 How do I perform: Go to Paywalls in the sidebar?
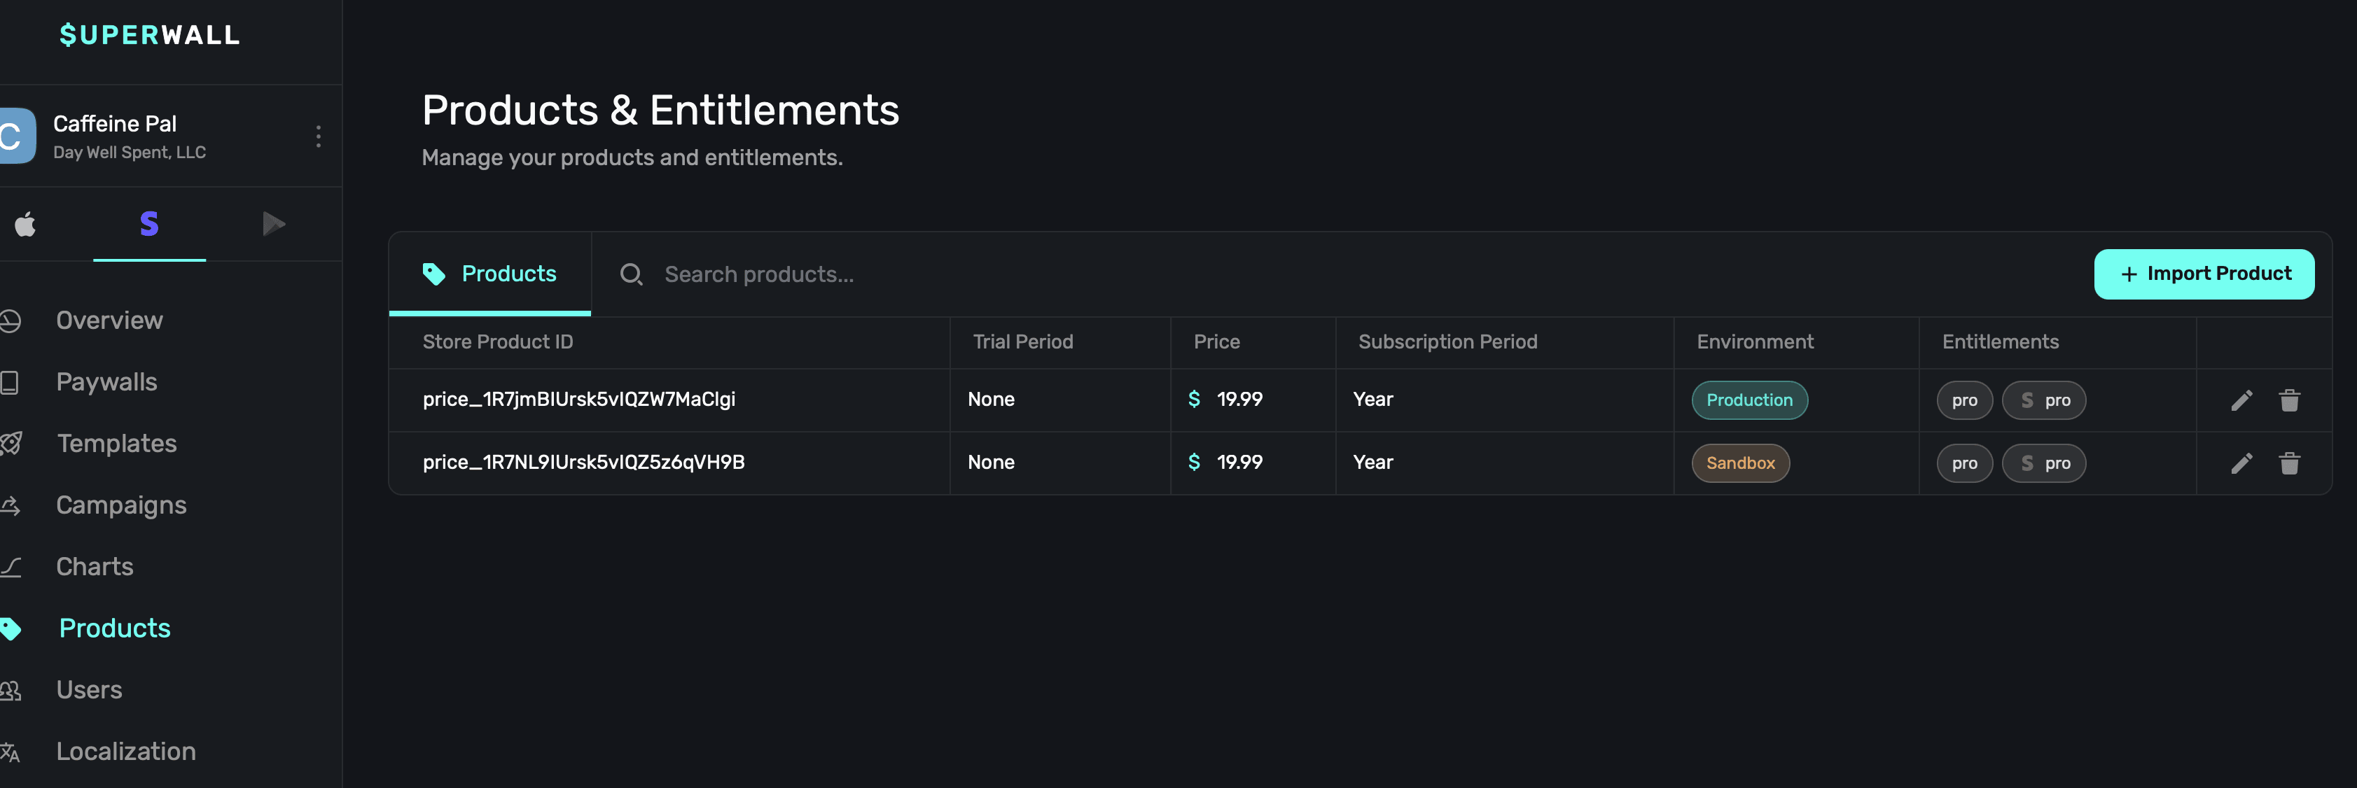[106, 382]
